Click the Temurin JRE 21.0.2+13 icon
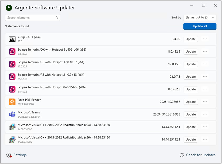The height and width of the screenshot is (164, 222). coord(12,77)
